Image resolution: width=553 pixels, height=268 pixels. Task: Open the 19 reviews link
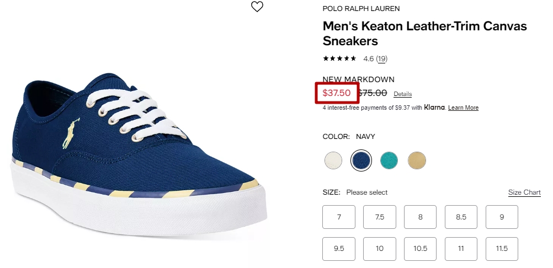click(x=381, y=59)
